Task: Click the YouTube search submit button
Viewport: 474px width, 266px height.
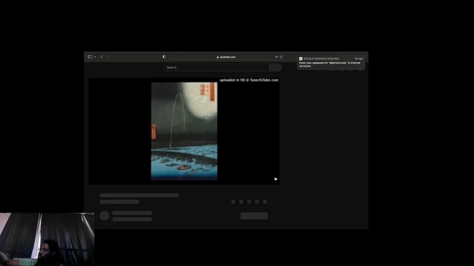Action: [x=275, y=68]
